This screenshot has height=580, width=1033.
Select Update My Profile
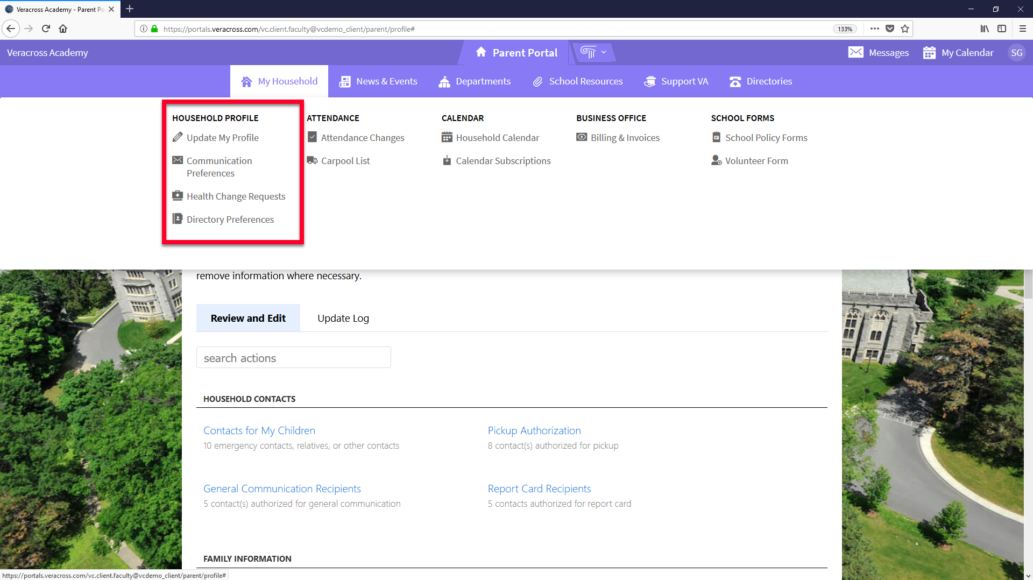coord(222,138)
